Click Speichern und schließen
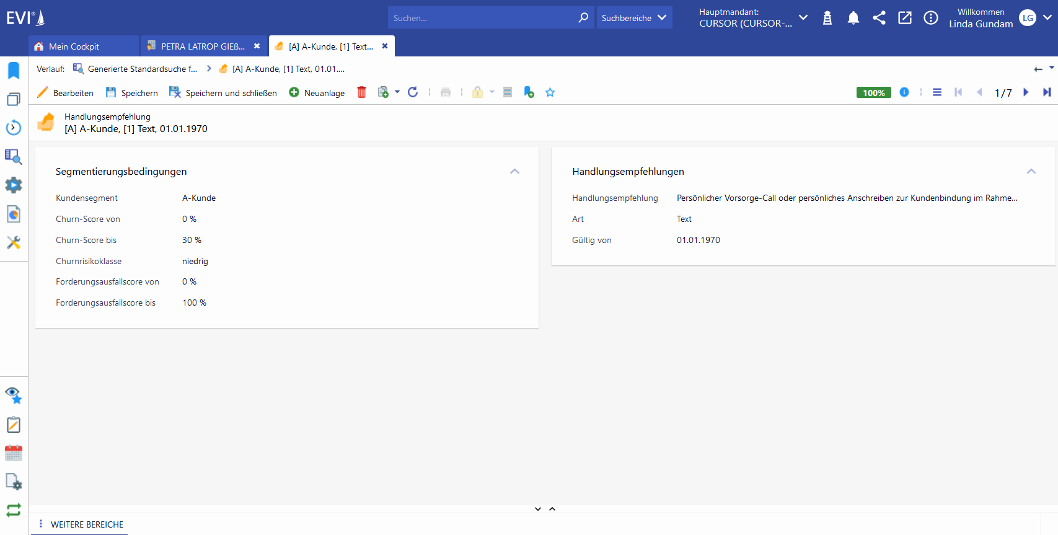Viewport: 1058px width, 535px height. 223,93
